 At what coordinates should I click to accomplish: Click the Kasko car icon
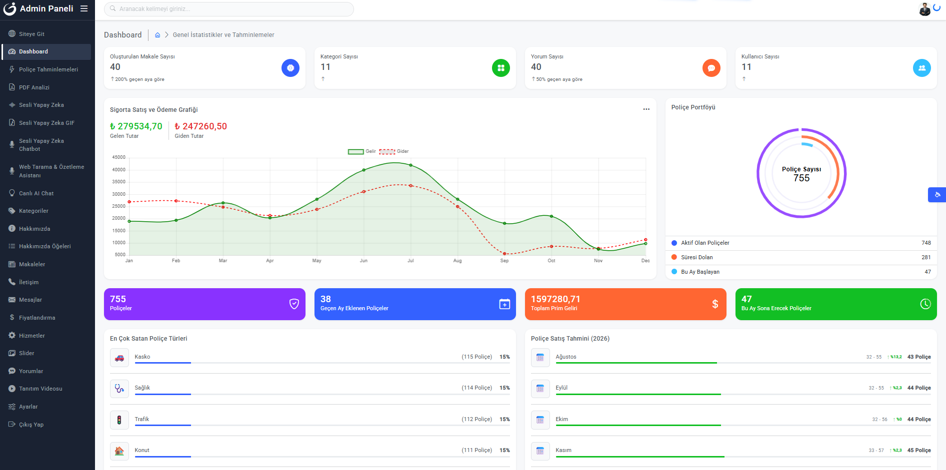click(x=119, y=358)
